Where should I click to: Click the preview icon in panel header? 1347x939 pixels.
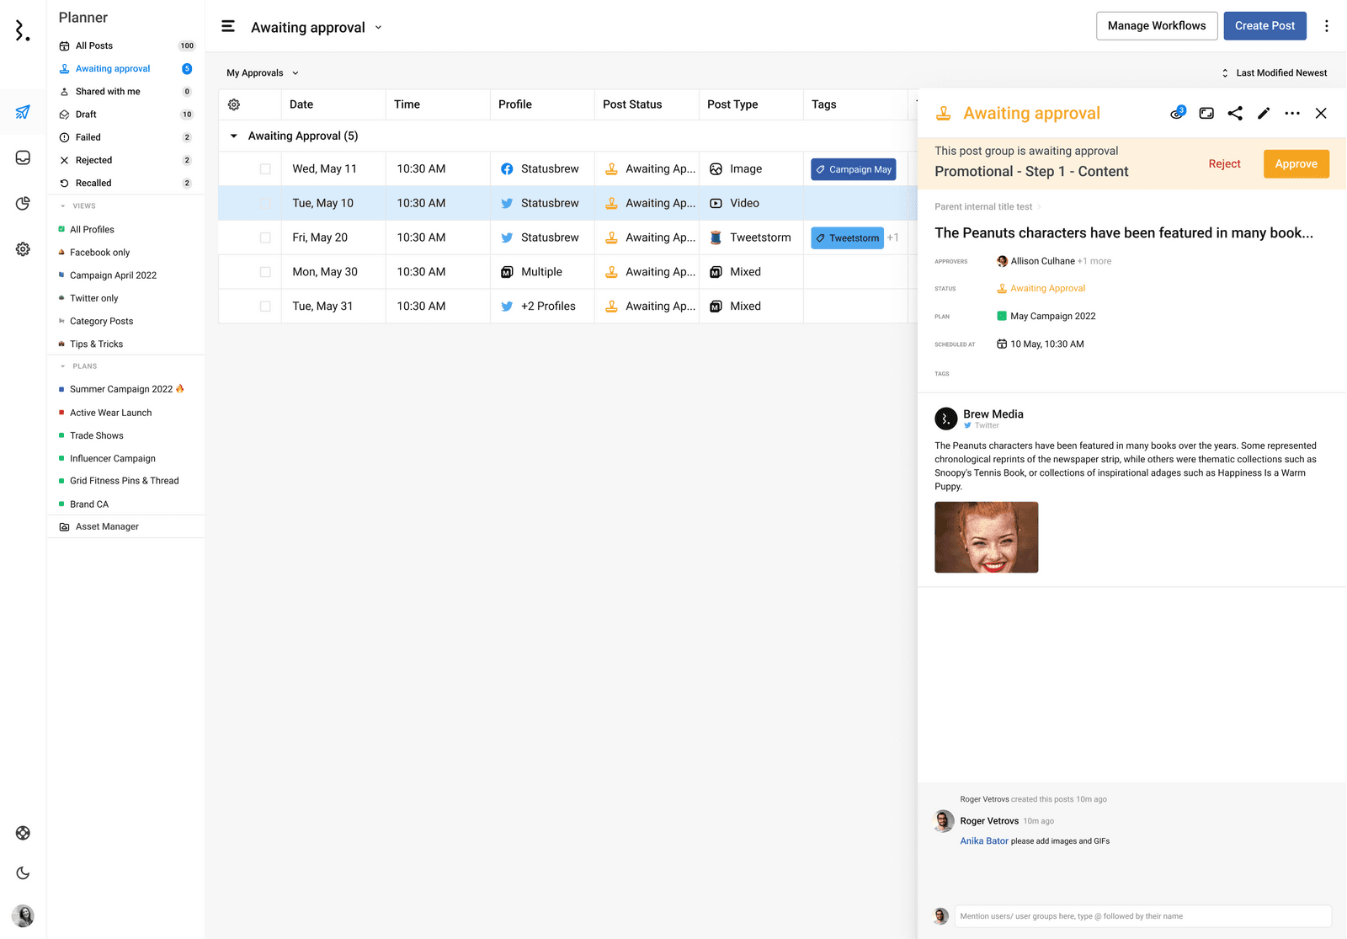[x=1206, y=114]
